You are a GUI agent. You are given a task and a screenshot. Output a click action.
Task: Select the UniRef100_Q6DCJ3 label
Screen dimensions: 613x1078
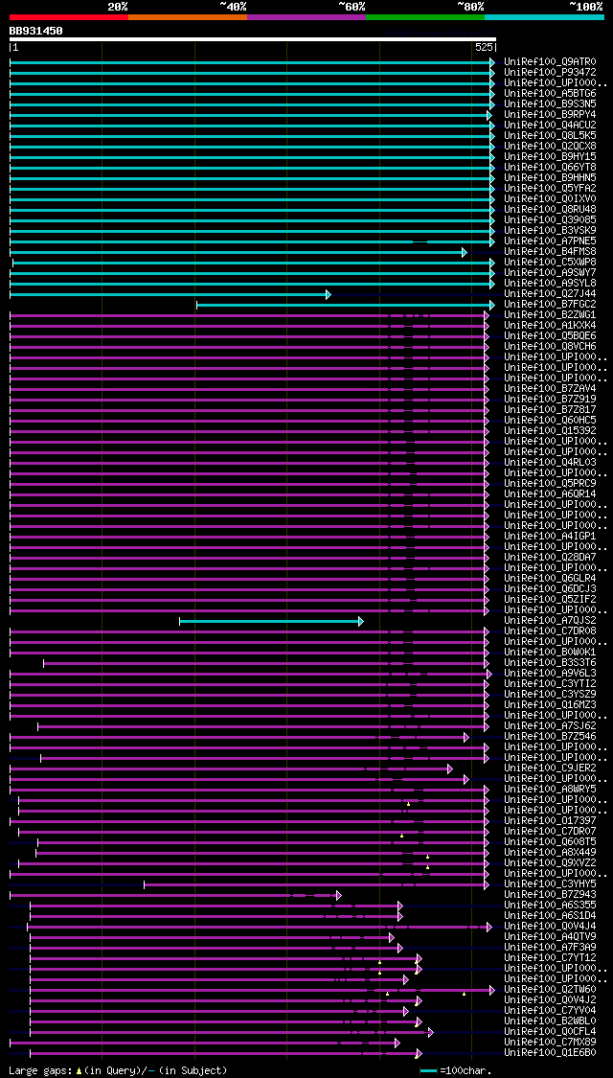pyautogui.click(x=550, y=589)
